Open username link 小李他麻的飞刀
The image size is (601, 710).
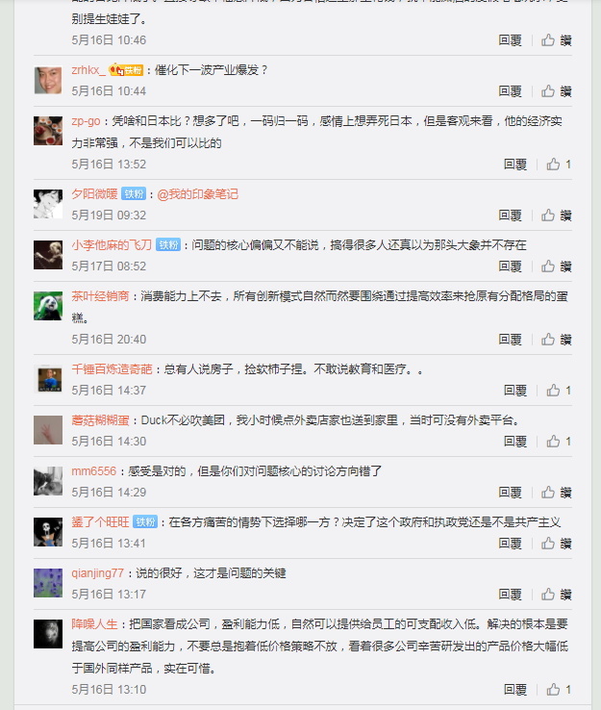[x=112, y=245]
